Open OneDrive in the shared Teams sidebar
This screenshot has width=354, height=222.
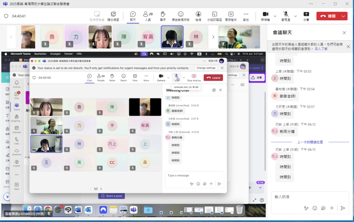coord(17,152)
